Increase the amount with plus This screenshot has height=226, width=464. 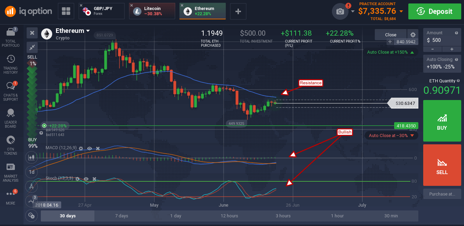pyautogui.click(x=451, y=49)
